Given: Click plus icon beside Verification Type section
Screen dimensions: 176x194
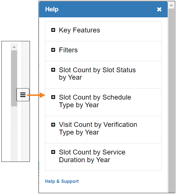Looking at the screenshot, I should (53, 125).
